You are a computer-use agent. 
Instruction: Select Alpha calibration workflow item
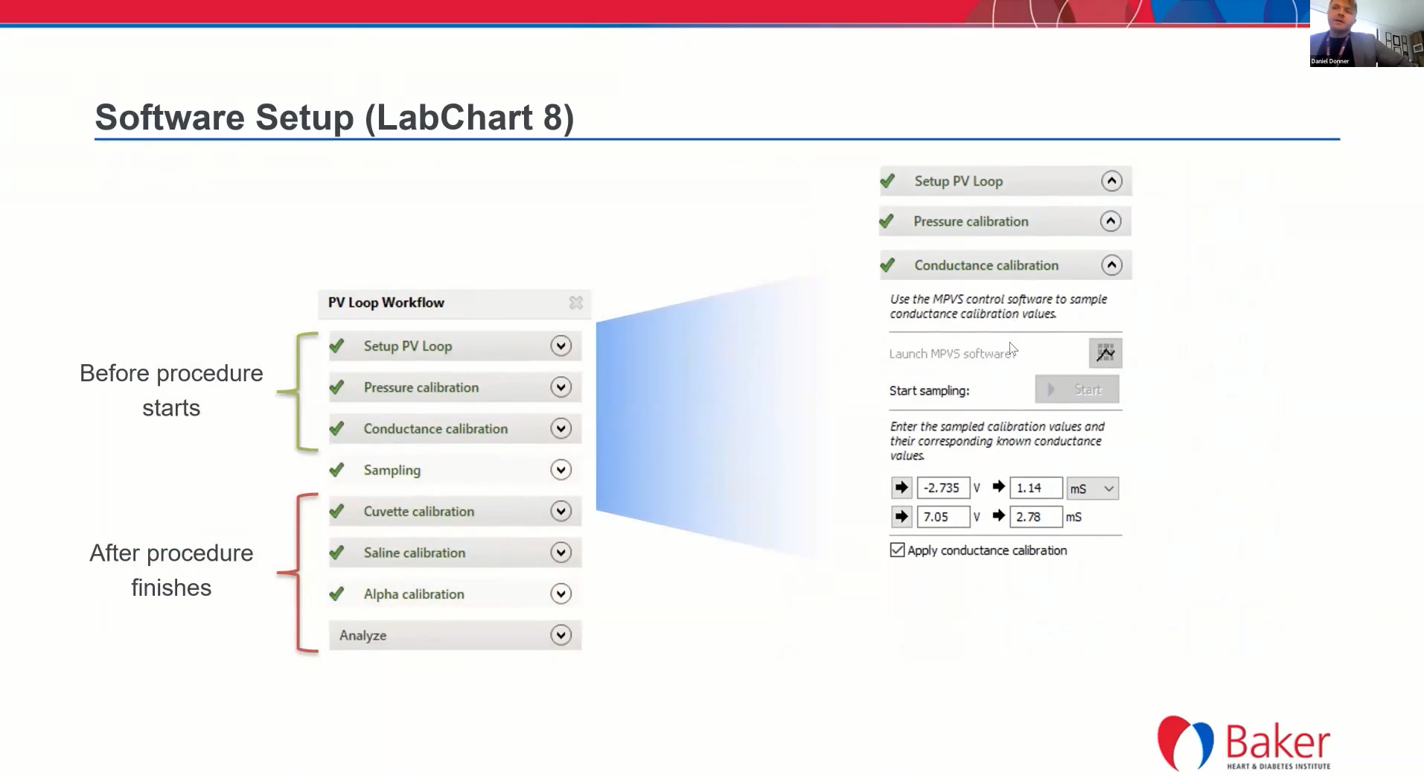click(413, 594)
